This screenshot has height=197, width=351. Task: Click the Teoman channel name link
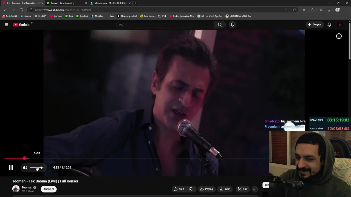(x=27, y=187)
